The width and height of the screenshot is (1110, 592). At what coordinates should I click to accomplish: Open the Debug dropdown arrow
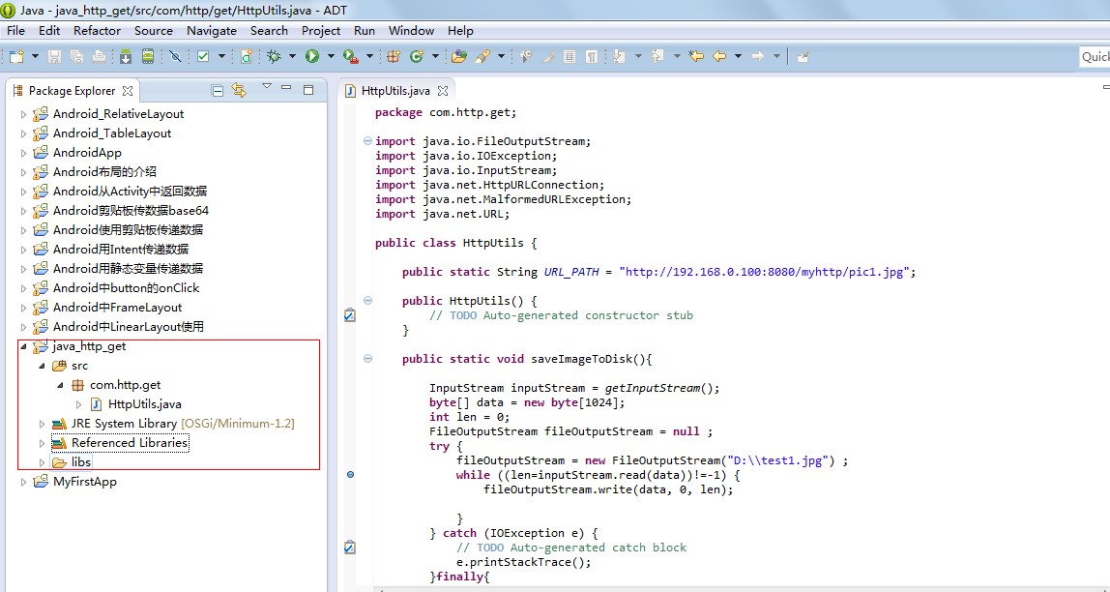(292, 57)
